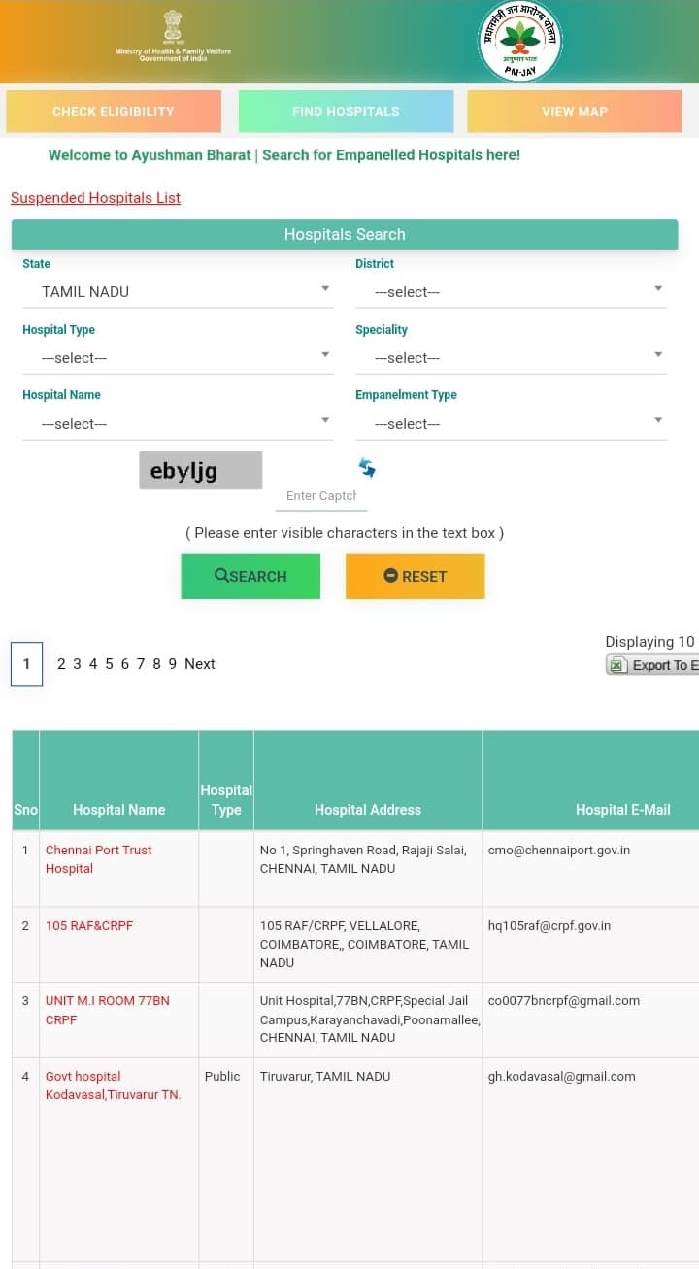Focus the Enter Captcha text field

321,495
